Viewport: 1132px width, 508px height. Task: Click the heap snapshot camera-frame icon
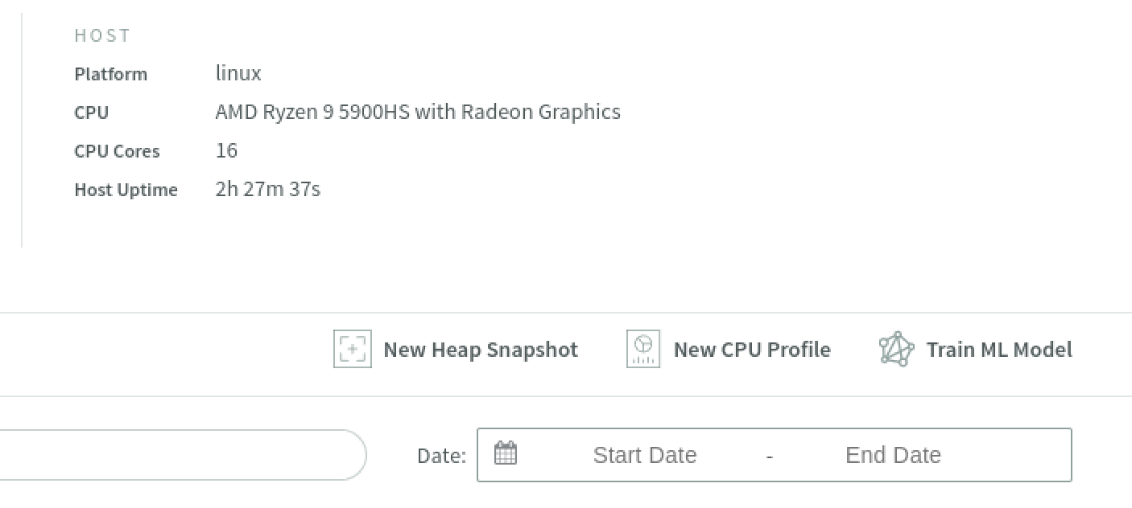352,350
